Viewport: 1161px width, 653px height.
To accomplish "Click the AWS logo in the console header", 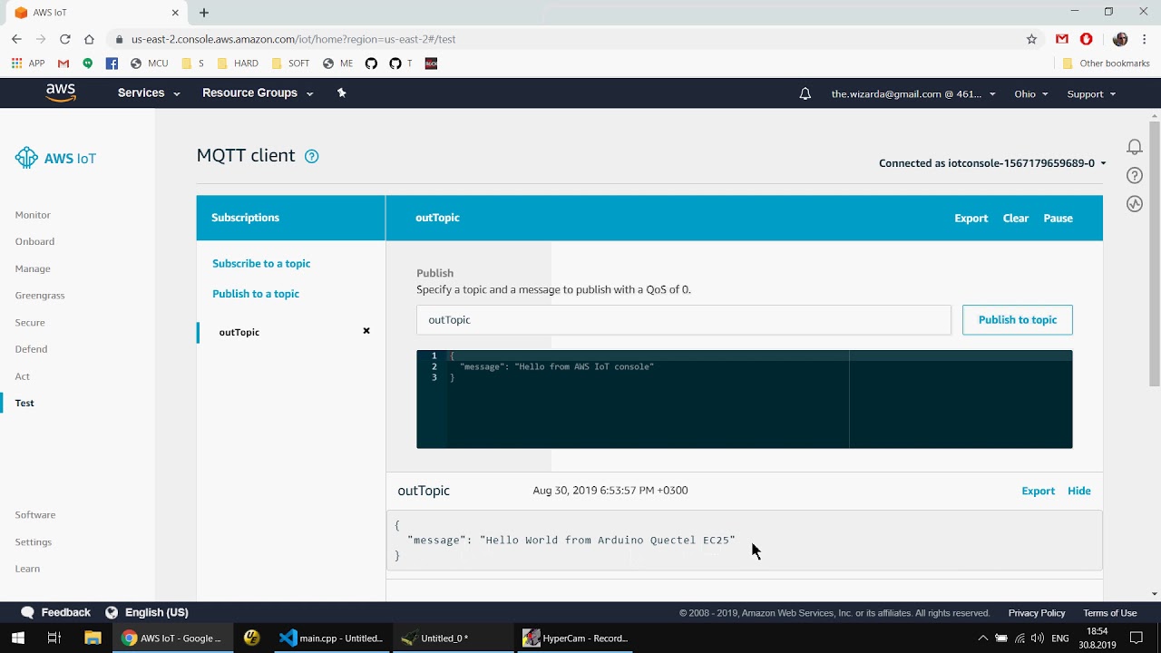I will pyautogui.click(x=61, y=93).
